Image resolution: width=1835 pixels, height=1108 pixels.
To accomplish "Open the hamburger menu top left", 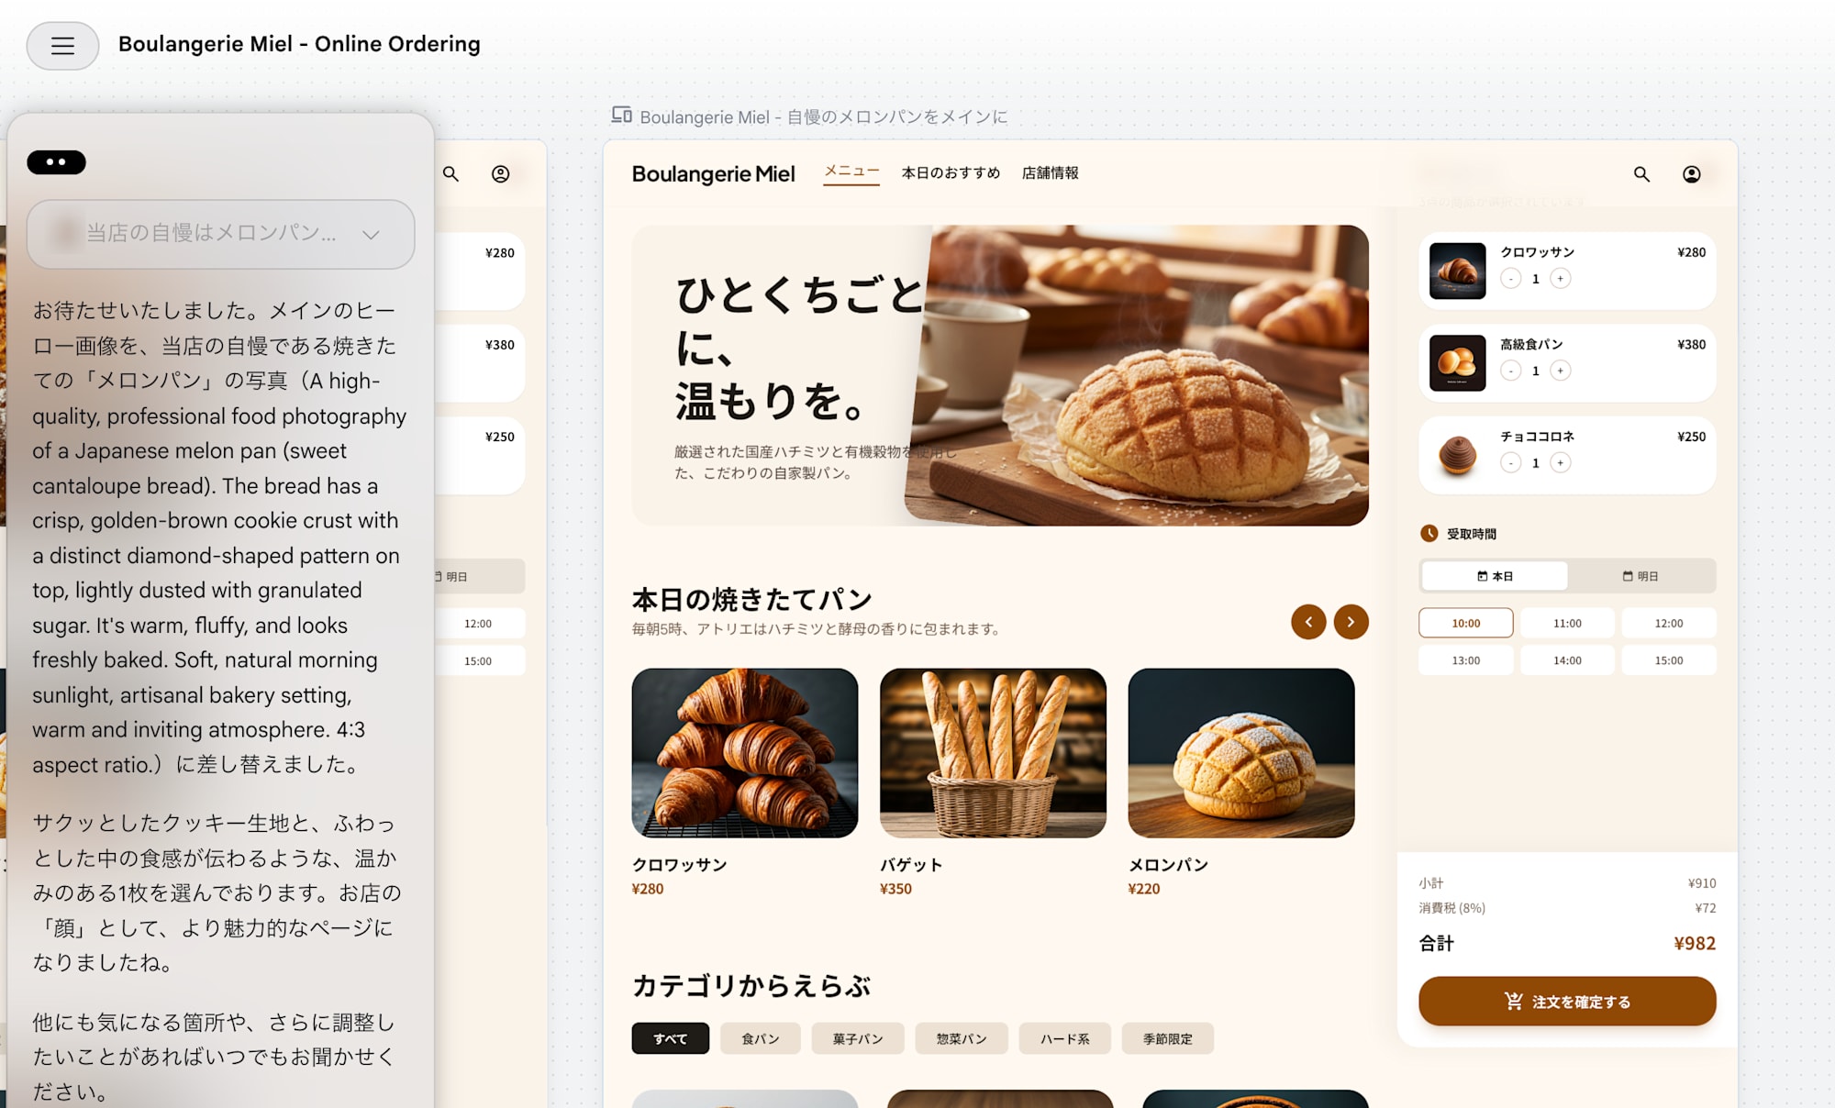I will 61,45.
